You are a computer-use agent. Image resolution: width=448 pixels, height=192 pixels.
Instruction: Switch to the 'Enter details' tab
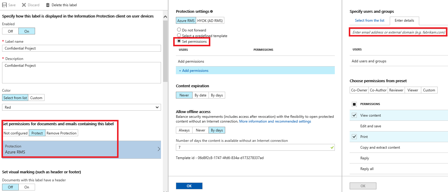pyautogui.click(x=404, y=20)
